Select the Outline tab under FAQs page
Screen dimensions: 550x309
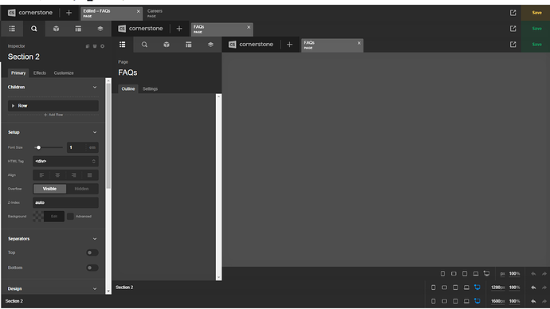coord(128,89)
